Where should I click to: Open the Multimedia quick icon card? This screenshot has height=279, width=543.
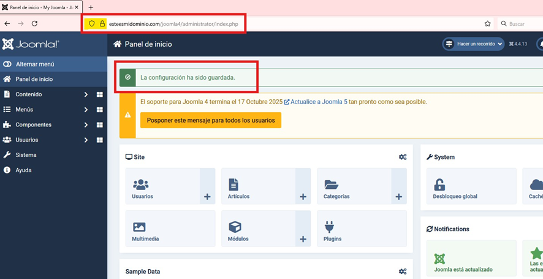170,228
